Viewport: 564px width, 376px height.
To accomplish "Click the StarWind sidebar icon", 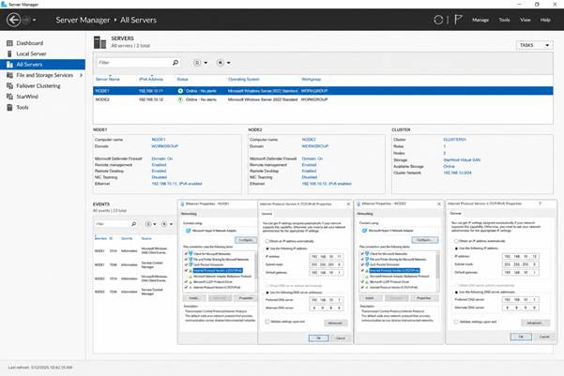I will click(9, 97).
